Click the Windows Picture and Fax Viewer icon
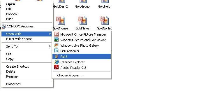Screen dimensions: 199x112 tap(57, 40)
